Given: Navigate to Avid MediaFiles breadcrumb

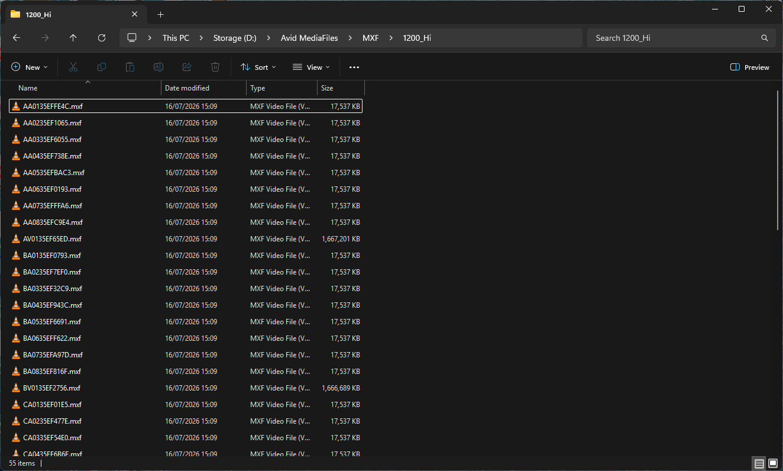Looking at the screenshot, I should 310,38.
